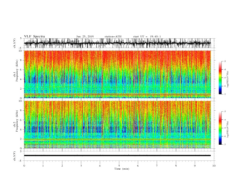Click time axis tick label '0'
The image size is (241, 186).
(x=24, y=166)
